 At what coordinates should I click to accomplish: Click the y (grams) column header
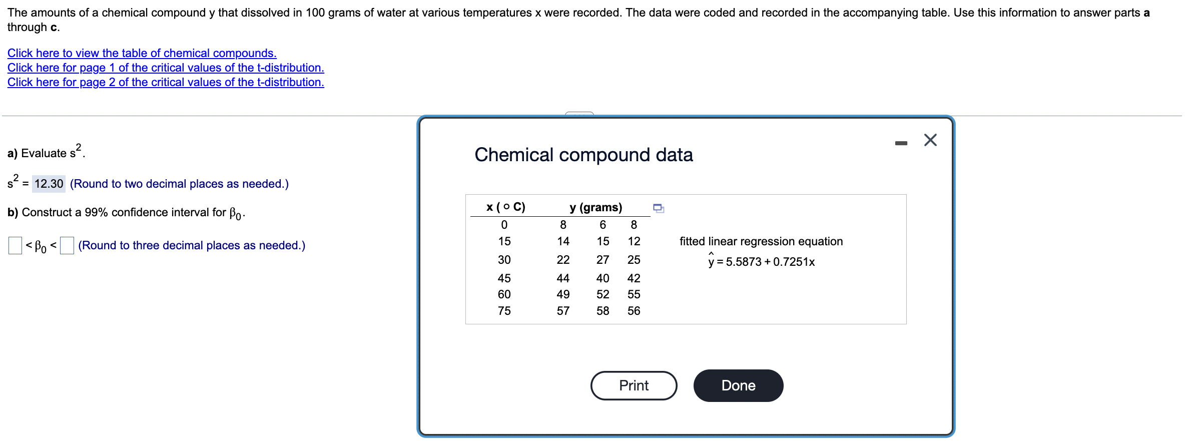coord(595,207)
